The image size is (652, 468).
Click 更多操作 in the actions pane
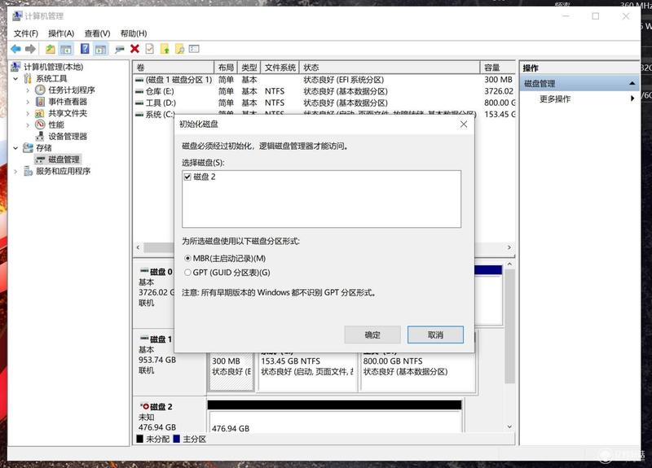555,98
